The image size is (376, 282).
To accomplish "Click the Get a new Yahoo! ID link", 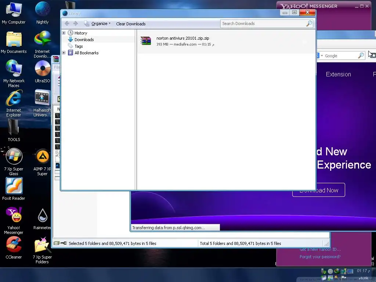I will (320, 249).
